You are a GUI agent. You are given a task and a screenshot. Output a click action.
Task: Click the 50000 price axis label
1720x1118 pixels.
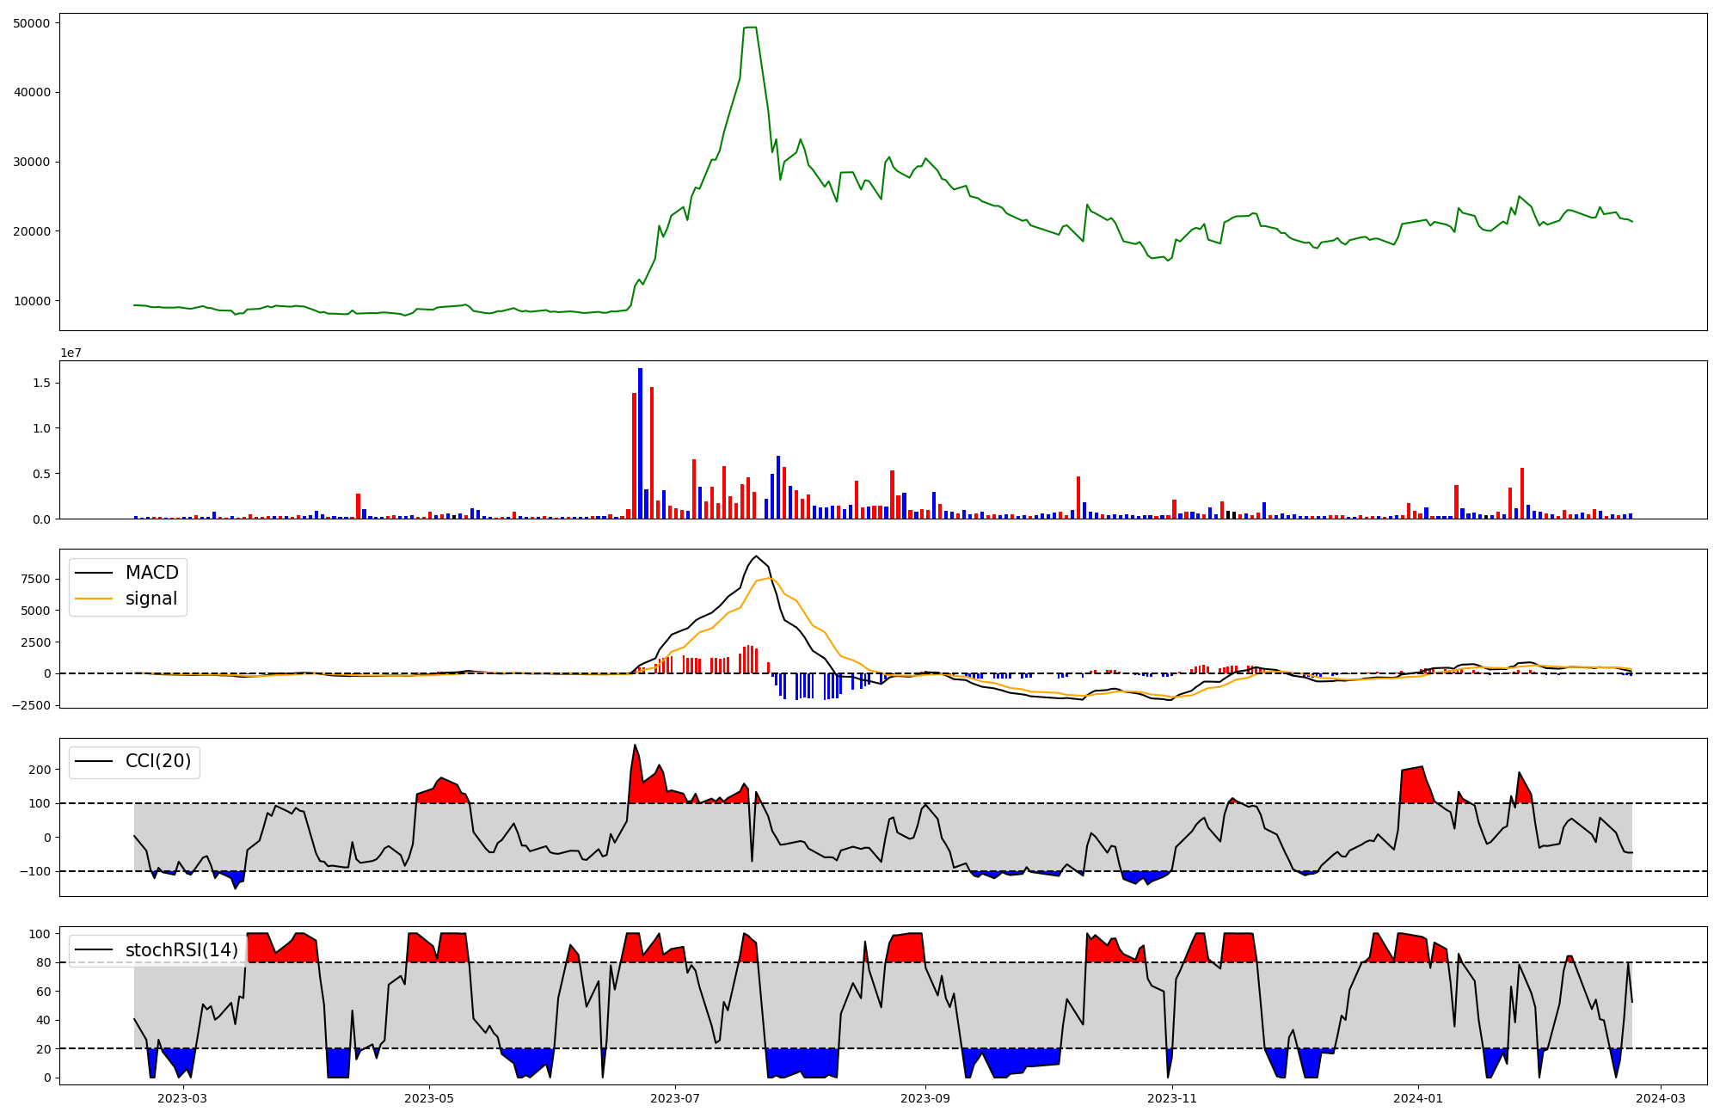click(x=32, y=23)
